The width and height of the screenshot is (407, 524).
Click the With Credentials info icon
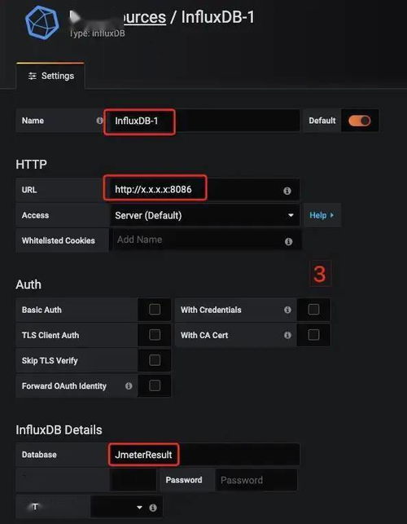click(287, 310)
